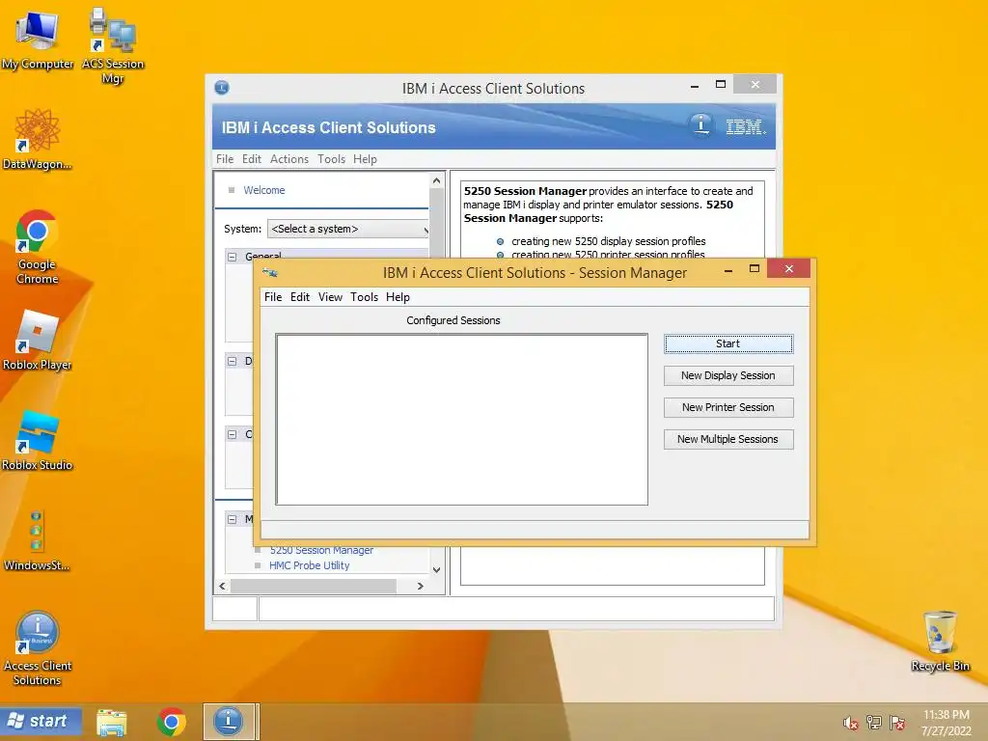Image resolution: width=988 pixels, height=741 pixels.
Task: Open Session Manager File menu
Action: 273,297
